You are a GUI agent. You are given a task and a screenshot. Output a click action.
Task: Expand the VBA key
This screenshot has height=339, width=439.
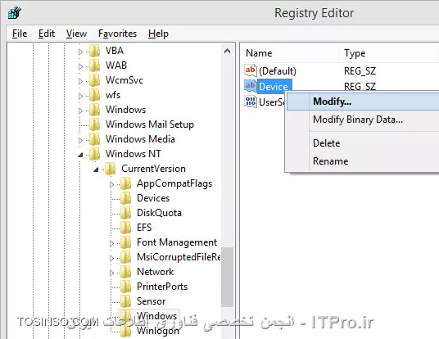point(80,52)
